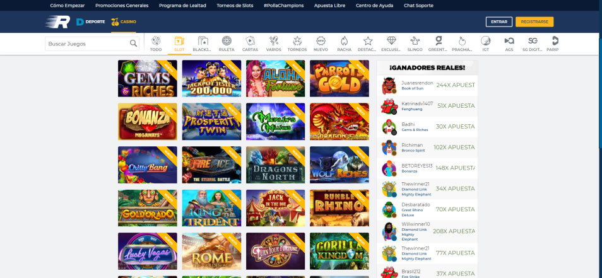This screenshot has height=278, width=602.
Task: Open Torneos de Slots link
Action: tap(235, 6)
